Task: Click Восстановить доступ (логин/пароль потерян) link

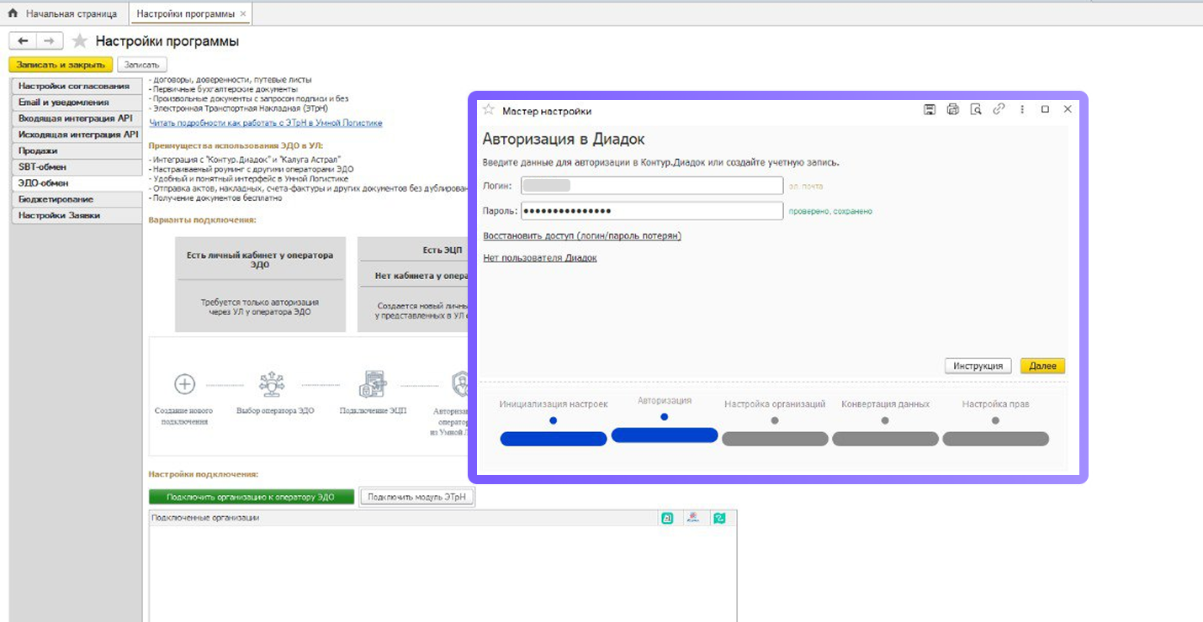Action: tap(582, 235)
